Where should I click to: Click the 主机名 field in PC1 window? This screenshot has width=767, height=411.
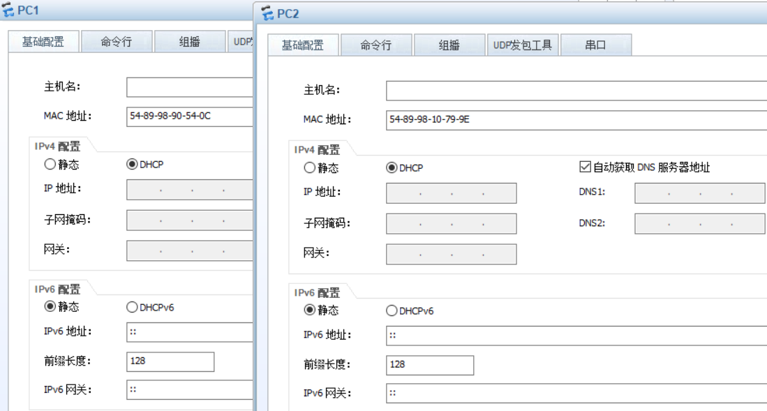click(x=190, y=87)
